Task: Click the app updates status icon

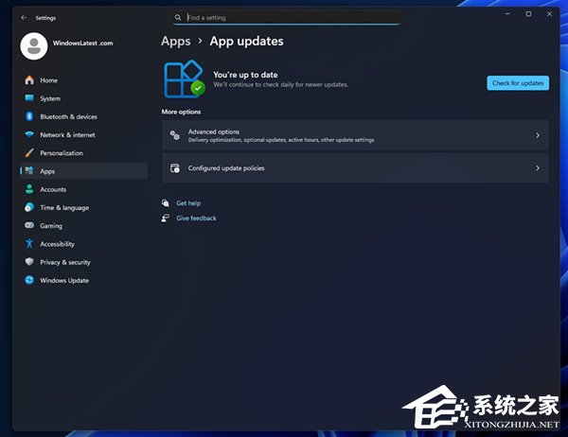Action: (185, 79)
